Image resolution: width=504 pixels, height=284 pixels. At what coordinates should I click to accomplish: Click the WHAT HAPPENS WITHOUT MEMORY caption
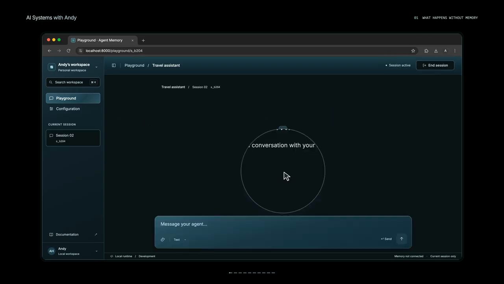[x=450, y=18]
